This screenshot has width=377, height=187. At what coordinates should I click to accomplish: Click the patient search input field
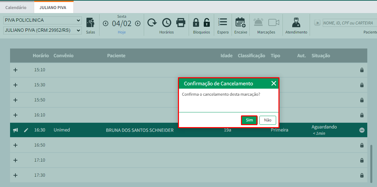pos(349,23)
